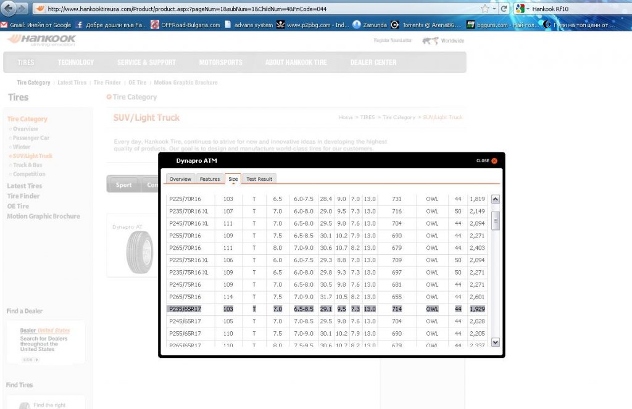The image size is (632, 409).
Task: Select the Size tab
Action: (233, 179)
